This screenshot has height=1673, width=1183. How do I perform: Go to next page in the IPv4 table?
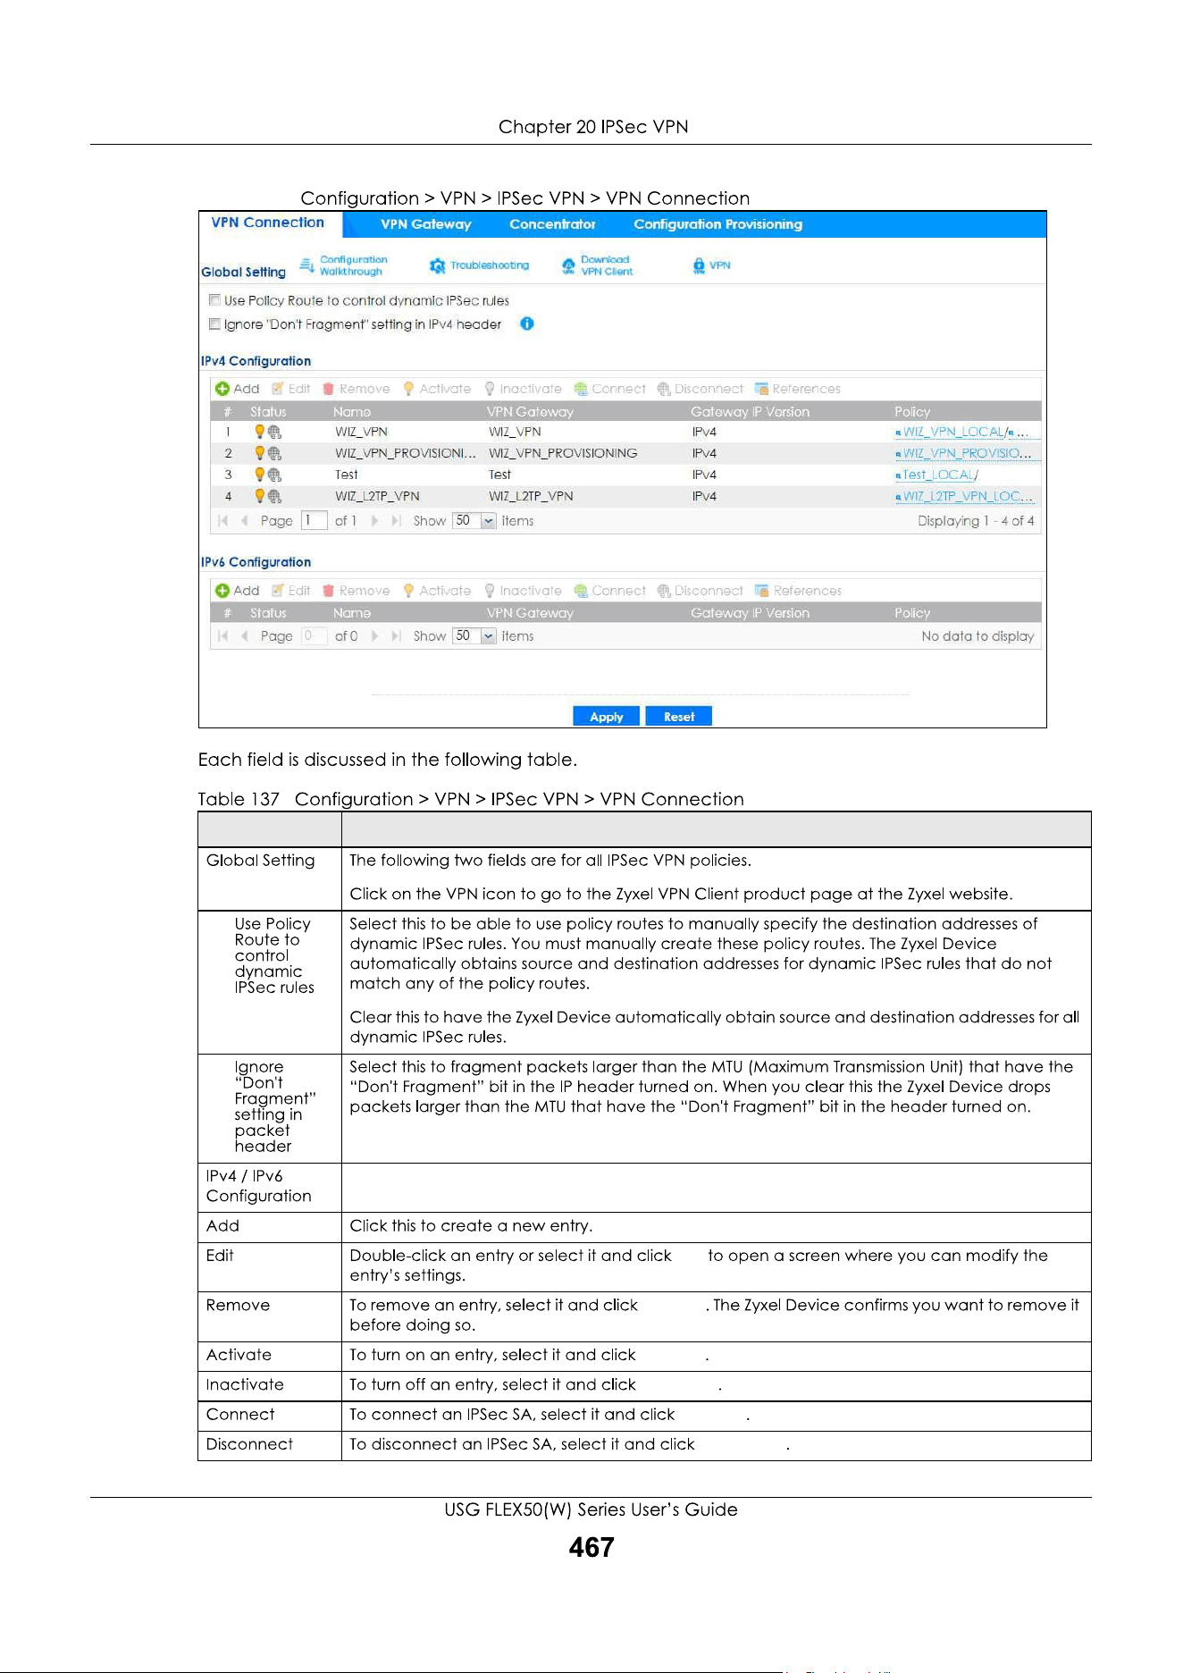tap(374, 521)
